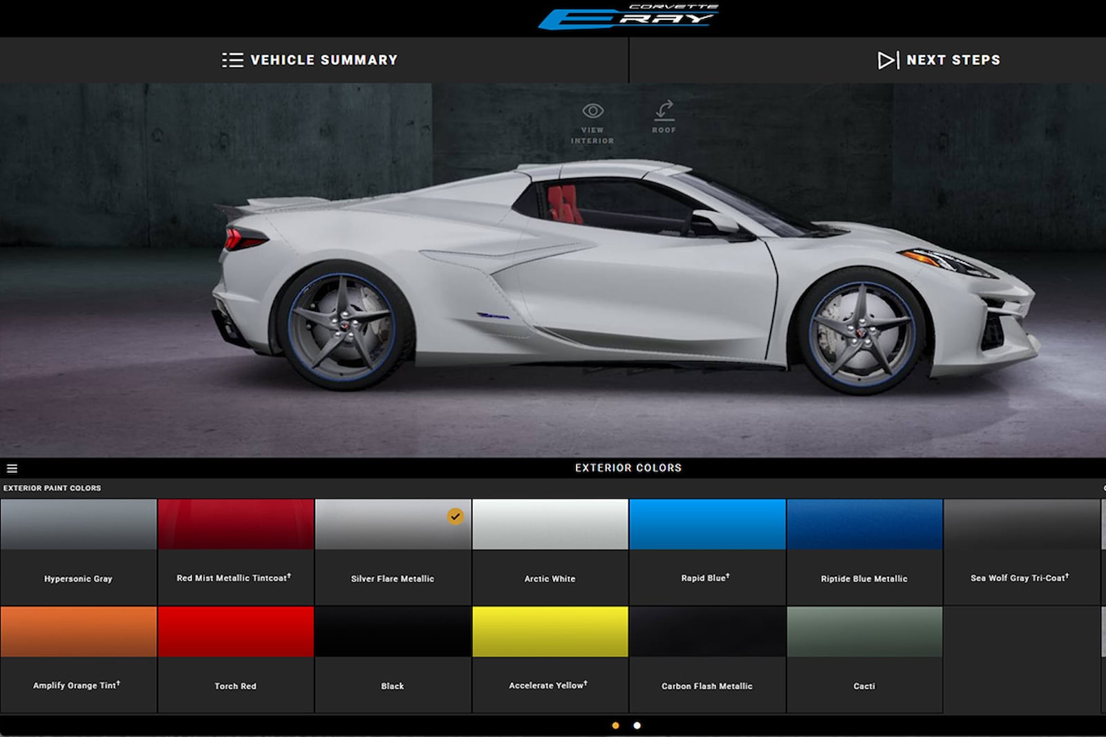Pick the Arctic White exterior color
The image size is (1106, 737).
click(550, 525)
